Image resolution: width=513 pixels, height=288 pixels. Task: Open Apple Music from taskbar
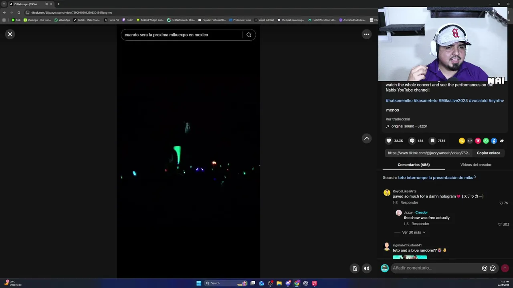point(314,283)
